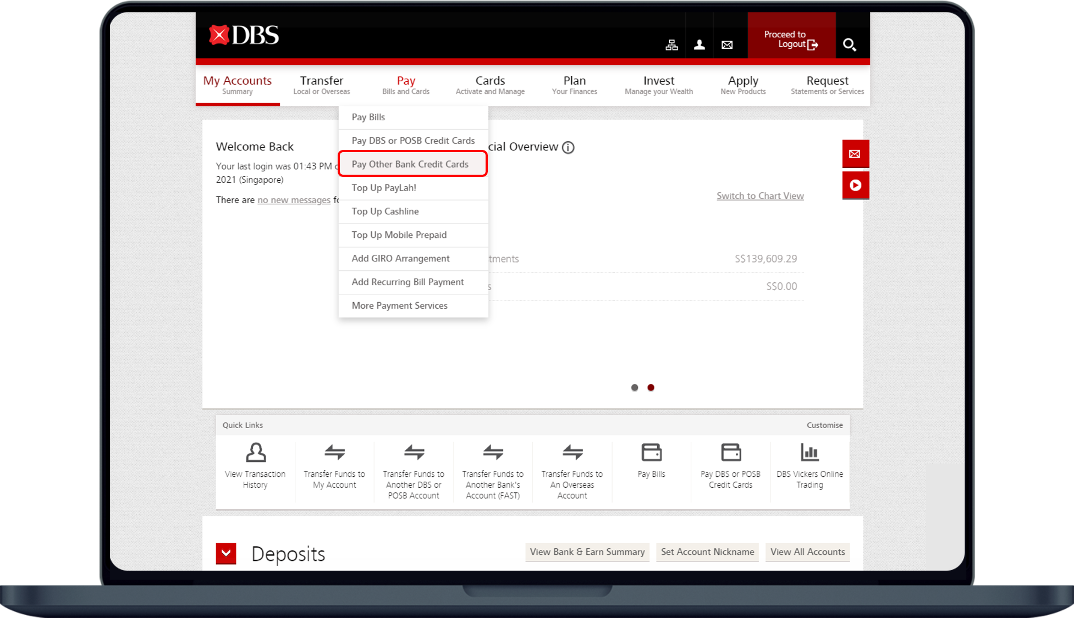This screenshot has height=618, width=1074.
Task: Open the mail envelope icon in header
Action: [x=727, y=45]
